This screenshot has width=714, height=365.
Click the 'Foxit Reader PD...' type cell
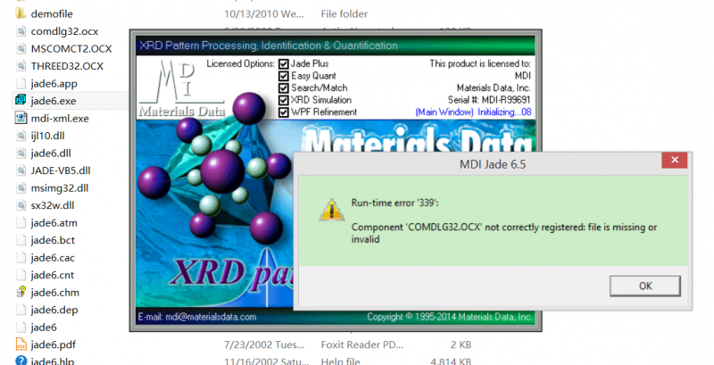click(361, 345)
